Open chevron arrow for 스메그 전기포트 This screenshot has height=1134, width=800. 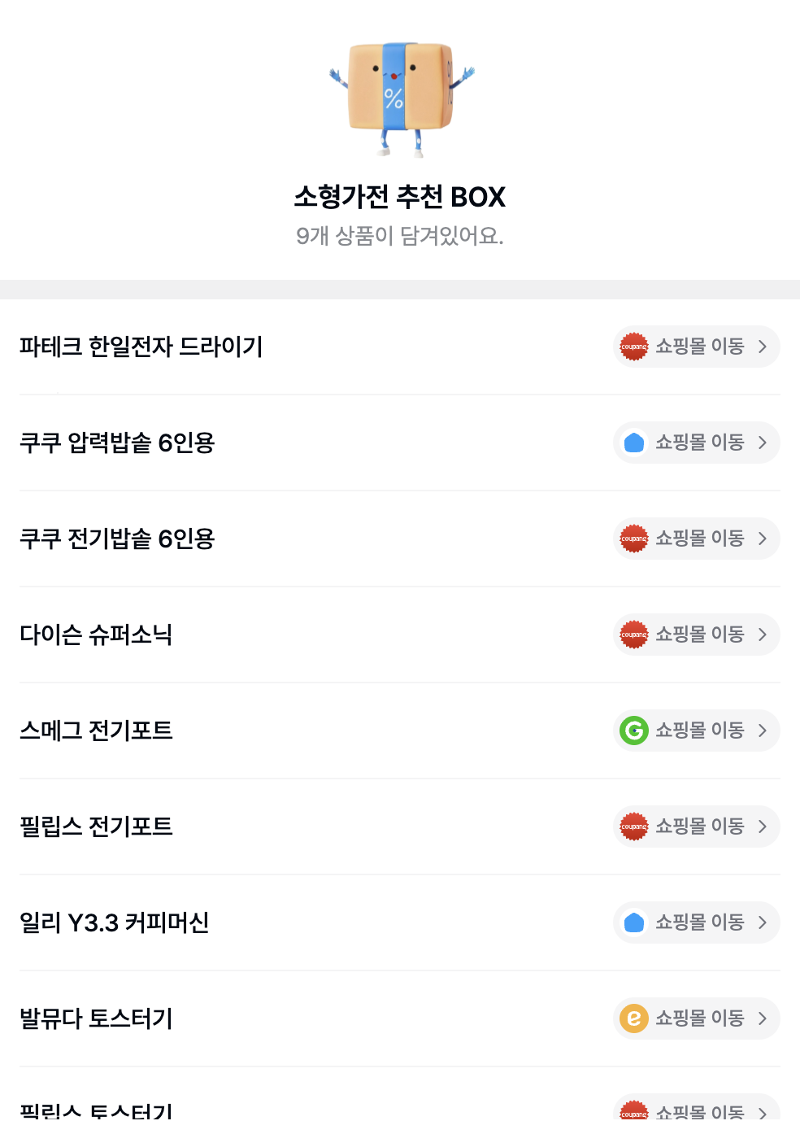click(x=763, y=731)
